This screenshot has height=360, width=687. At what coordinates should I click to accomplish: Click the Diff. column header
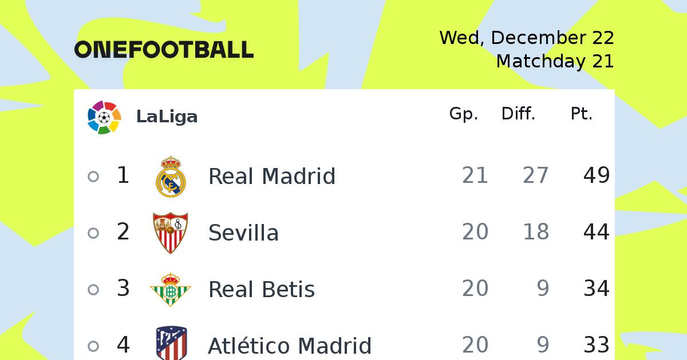(x=518, y=114)
